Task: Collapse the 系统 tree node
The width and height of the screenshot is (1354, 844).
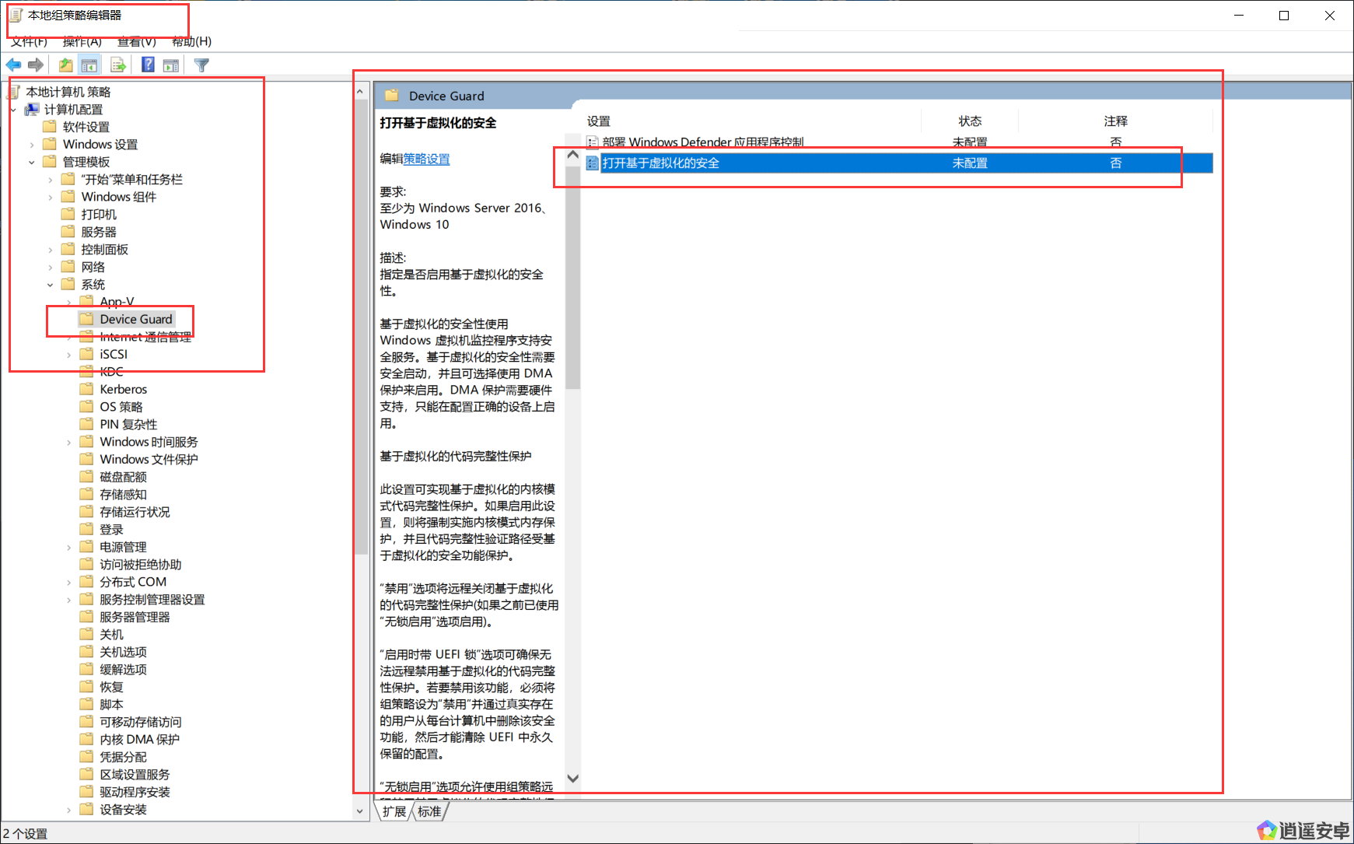Action: tap(51, 285)
